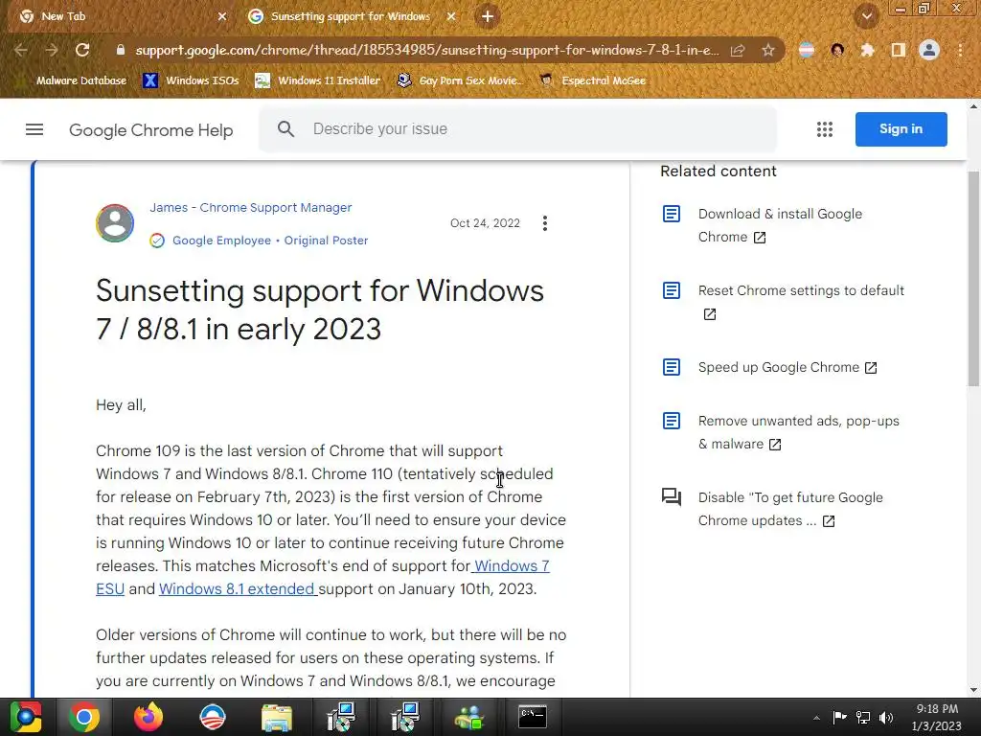Click the Chrome taskbar icon
This screenshot has width=981, height=736.
(x=84, y=717)
